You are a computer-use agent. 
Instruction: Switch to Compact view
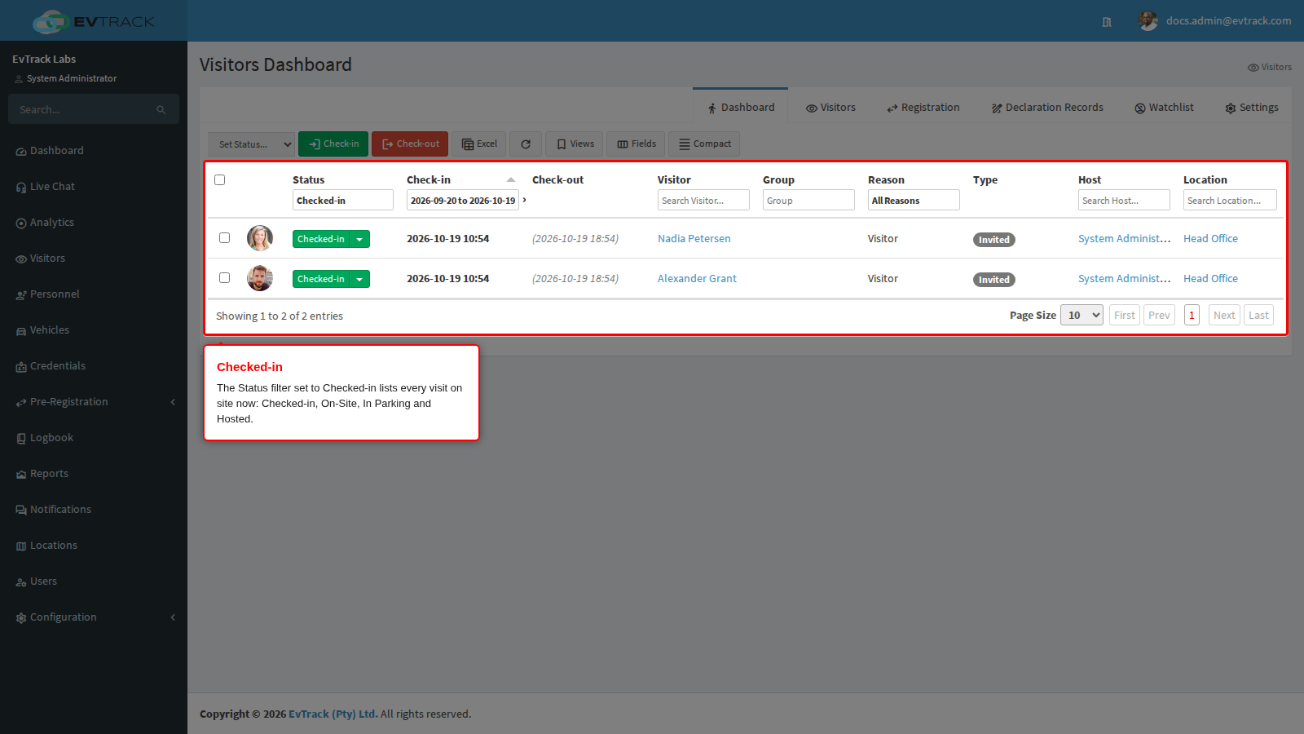[x=704, y=144]
